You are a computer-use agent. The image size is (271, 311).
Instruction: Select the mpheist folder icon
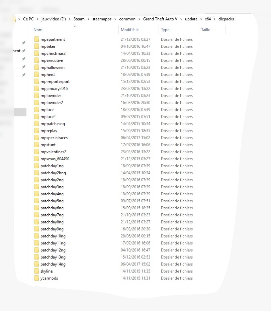pyautogui.click(x=36, y=74)
